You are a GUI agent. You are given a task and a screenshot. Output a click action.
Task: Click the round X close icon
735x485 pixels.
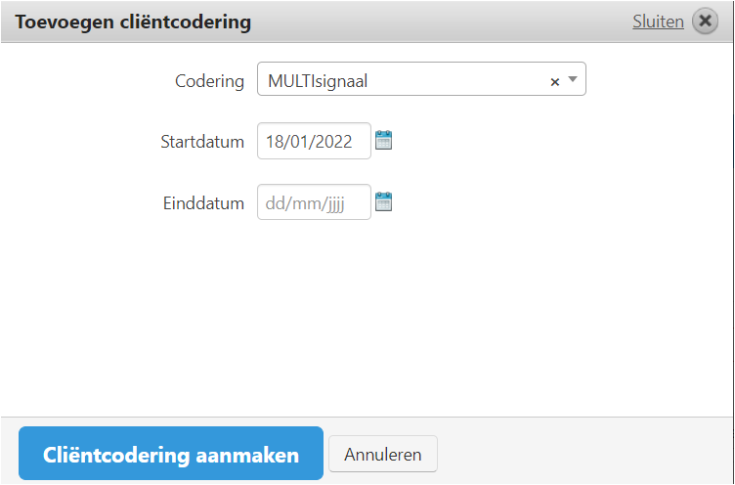coord(705,22)
